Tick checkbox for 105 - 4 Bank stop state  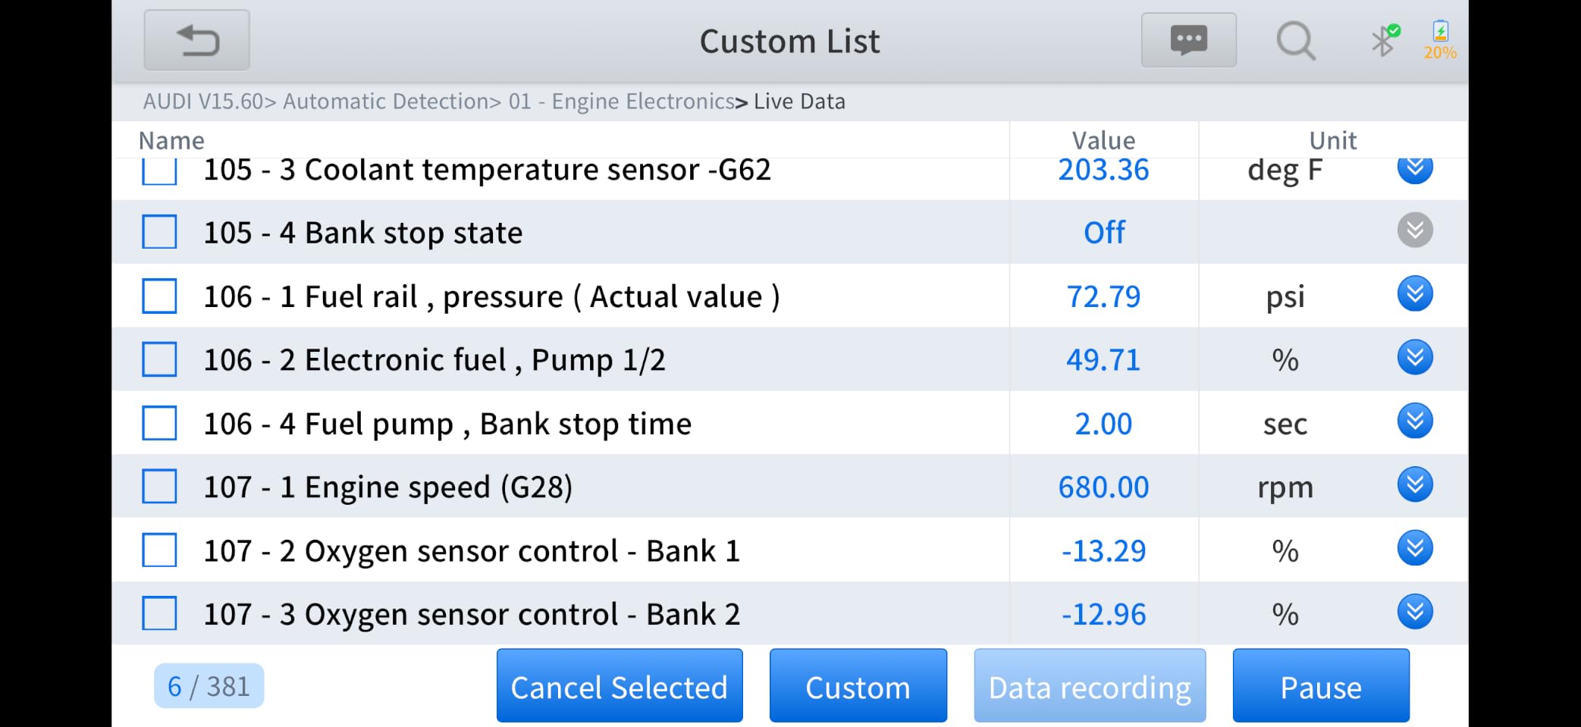point(159,232)
